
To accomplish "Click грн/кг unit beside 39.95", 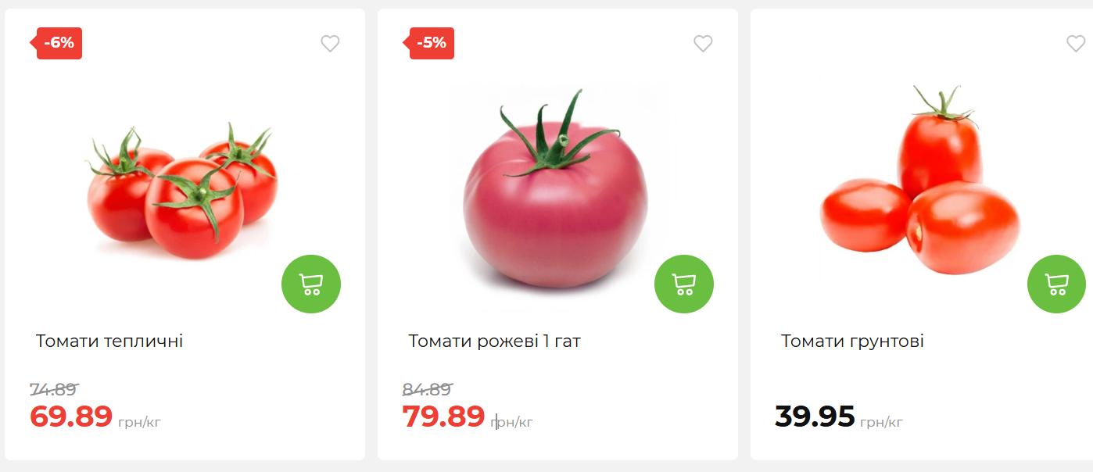I will pyautogui.click(x=881, y=423).
